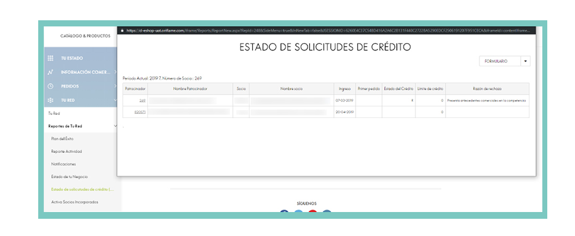The image size is (575, 236).
Task: Collapse the Reportes de Tu Red section
Action: point(115,126)
